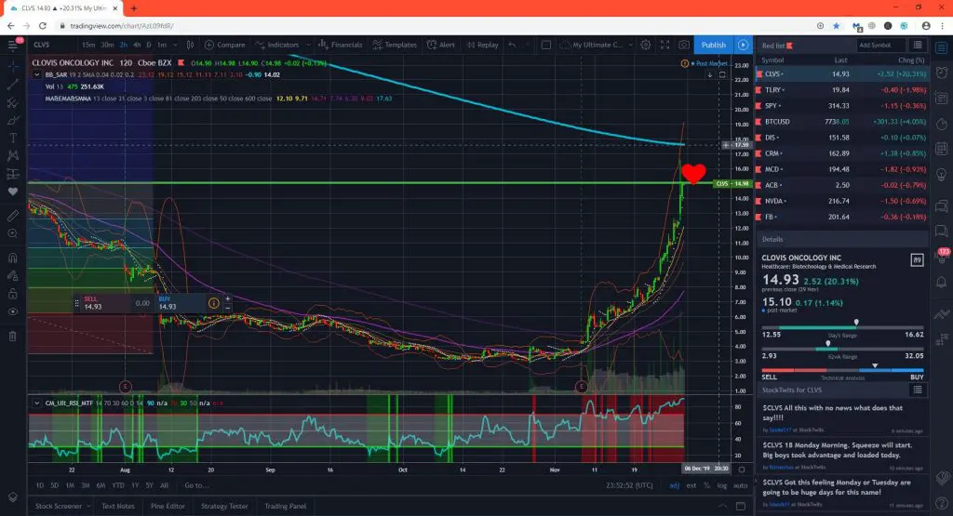Screen dimensions: 953x516
Task: Click the chart settings gear icon
Action: point(646,45)
